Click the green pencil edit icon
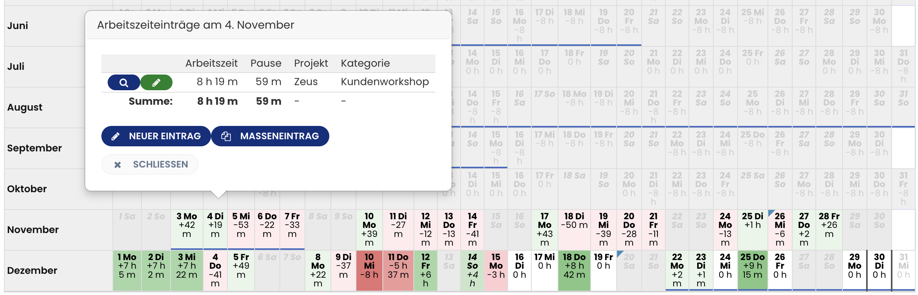The width and height of the screenshot is (918, 295). pos(156,82)
